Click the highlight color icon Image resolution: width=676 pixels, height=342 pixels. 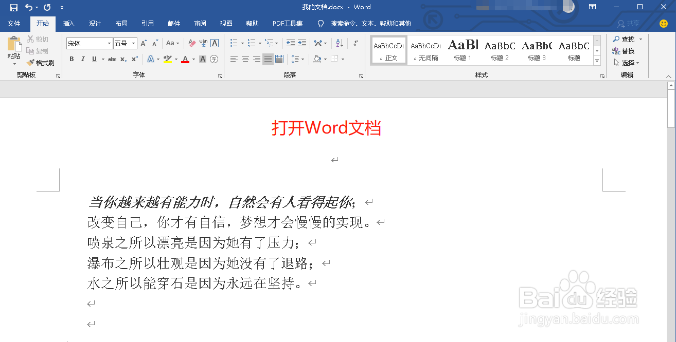coord(167,59)
